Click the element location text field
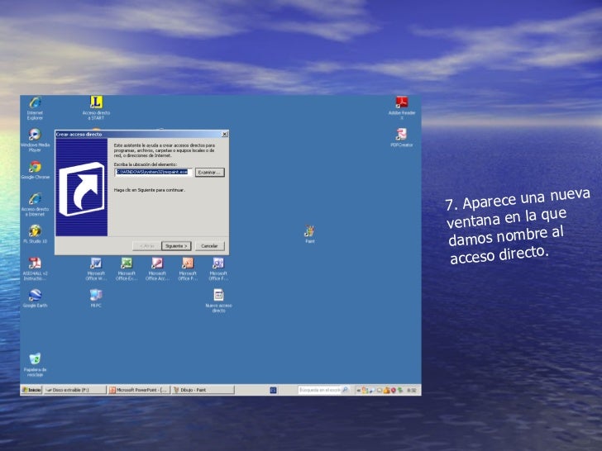The image size is (602, 451). (152, 172)
